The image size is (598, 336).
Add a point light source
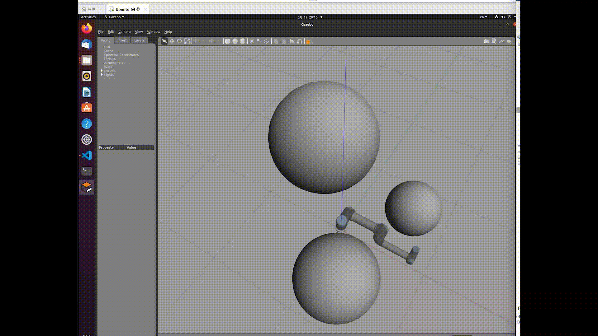(x=252, y=41)
